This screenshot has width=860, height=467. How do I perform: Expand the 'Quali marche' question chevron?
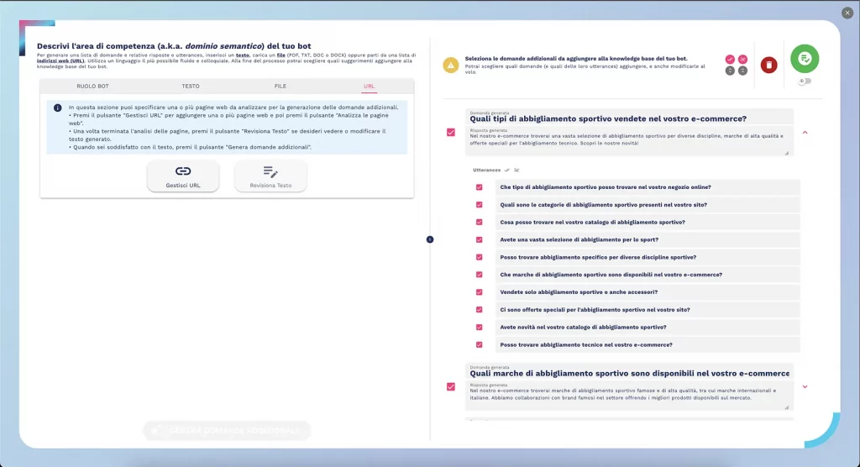click(x=805, y=387)
